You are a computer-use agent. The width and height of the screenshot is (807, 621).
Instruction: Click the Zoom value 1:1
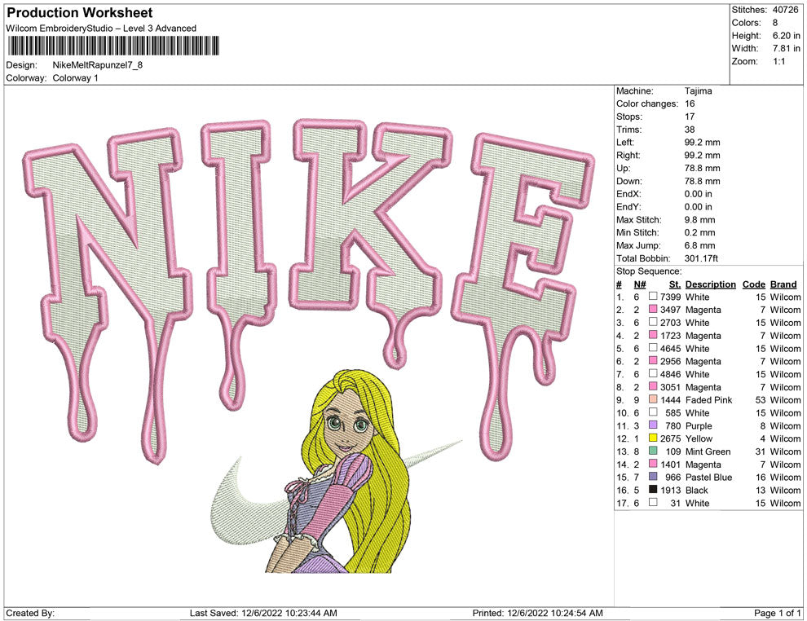coord(778,61)
